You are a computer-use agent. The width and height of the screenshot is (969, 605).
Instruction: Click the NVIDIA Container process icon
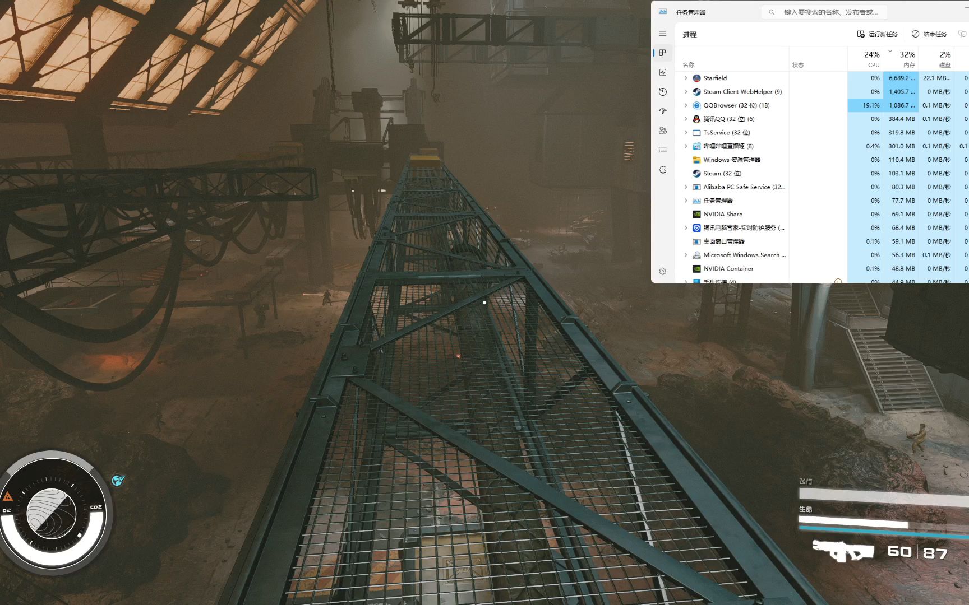point(696,269)
